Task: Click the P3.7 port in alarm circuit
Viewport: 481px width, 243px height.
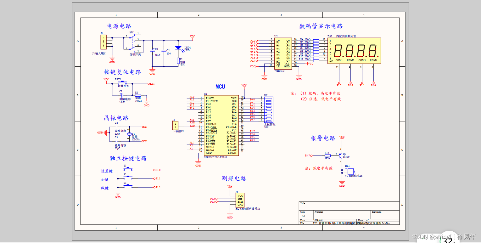Action: [x=308, y=155]
